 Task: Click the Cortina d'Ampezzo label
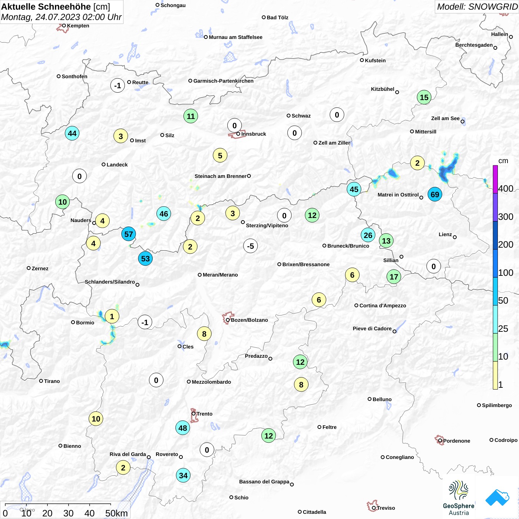tap(383, 305)
